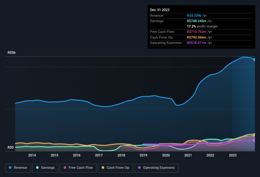The width and height of the screenshot is (260, 177).
Task: Click the 2015 x-axis label
Action: pyautogui.click(x=54, y=155)
